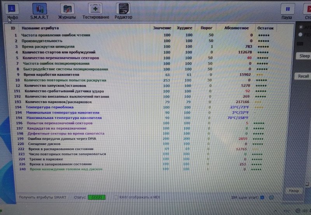
Task: Click the green GOOD status indicator
Action: pyautogui.click(x=96, y=197)
